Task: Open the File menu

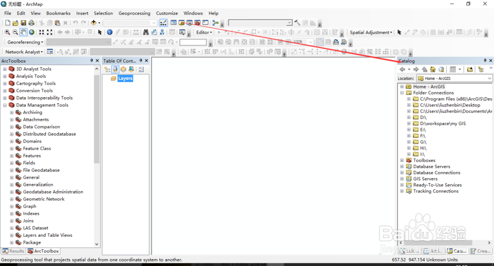Action: (7, 13)
